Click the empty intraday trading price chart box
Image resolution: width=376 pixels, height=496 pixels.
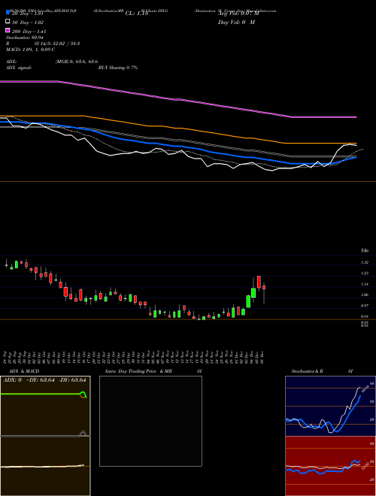(x=150, y=421)
